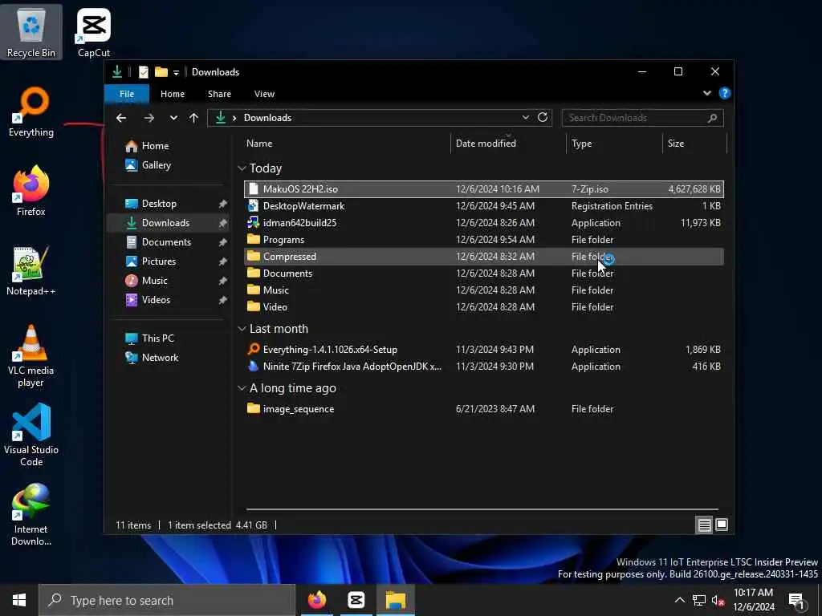Screen dimensions: 822x616
Task: Open CapCut from the taskbar
Action: [x=356, y=600]
